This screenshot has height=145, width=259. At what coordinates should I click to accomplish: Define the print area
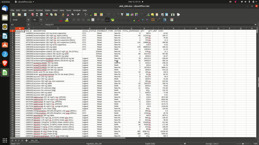coord(162,14)
